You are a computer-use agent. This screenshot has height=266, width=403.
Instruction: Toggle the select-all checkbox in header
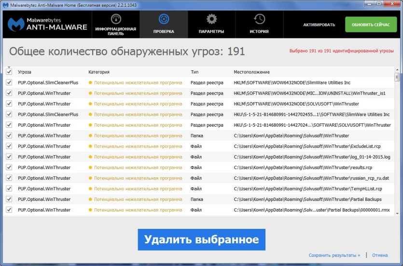9,72
